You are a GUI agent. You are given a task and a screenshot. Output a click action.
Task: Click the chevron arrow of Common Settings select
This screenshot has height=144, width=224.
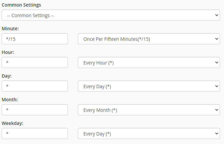[216, 15]
